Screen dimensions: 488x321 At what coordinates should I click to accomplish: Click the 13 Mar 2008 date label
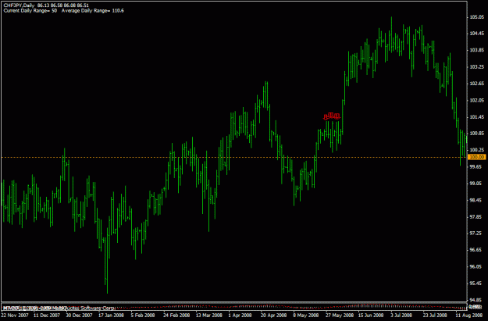coord(208,315)
